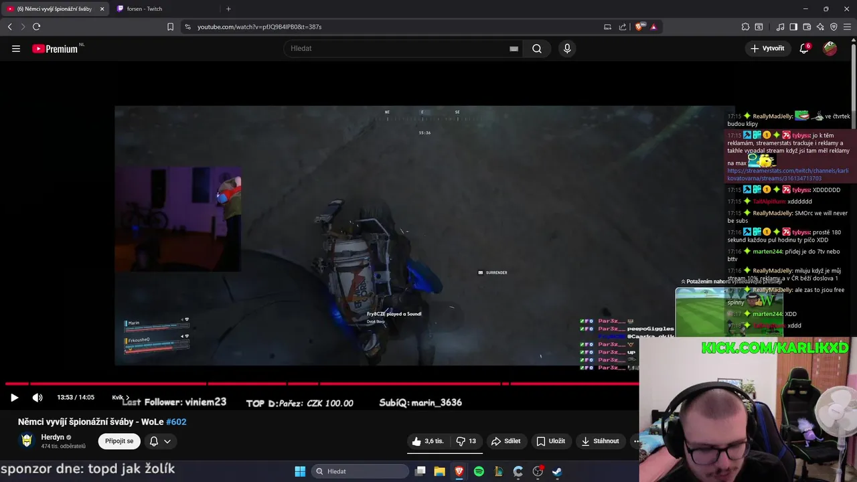The height and width of the screenshot is (482, 857).
Task: Open the install/cast screen icon in address bar
Action: 607,27
